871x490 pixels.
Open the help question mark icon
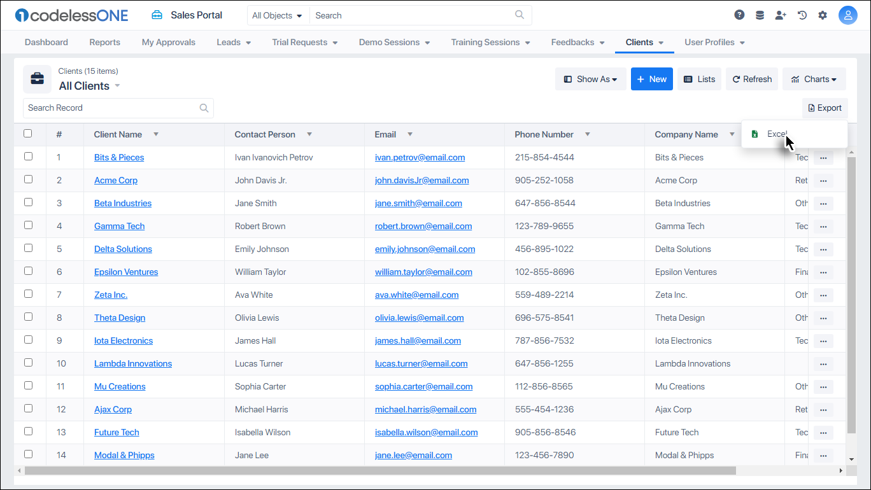(x=739, y=15)
